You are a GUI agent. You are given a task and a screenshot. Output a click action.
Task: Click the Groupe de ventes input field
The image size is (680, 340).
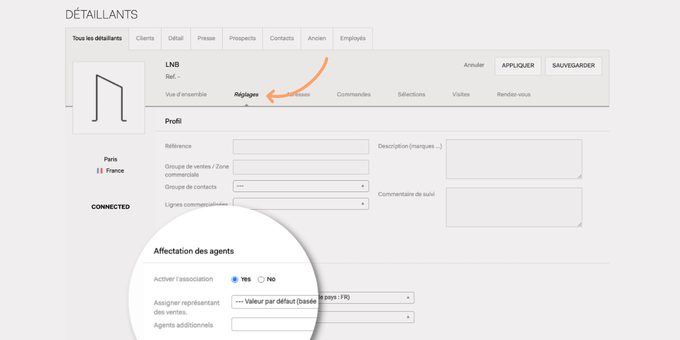point(301,167)
